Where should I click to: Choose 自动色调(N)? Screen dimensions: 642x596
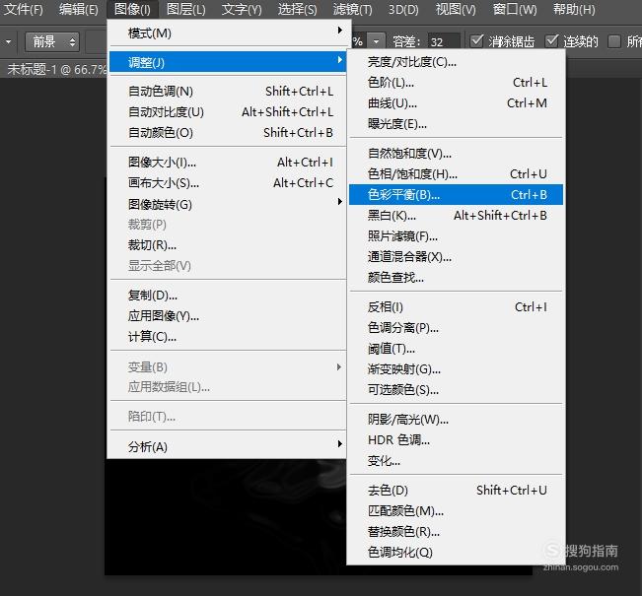(228, 92)
